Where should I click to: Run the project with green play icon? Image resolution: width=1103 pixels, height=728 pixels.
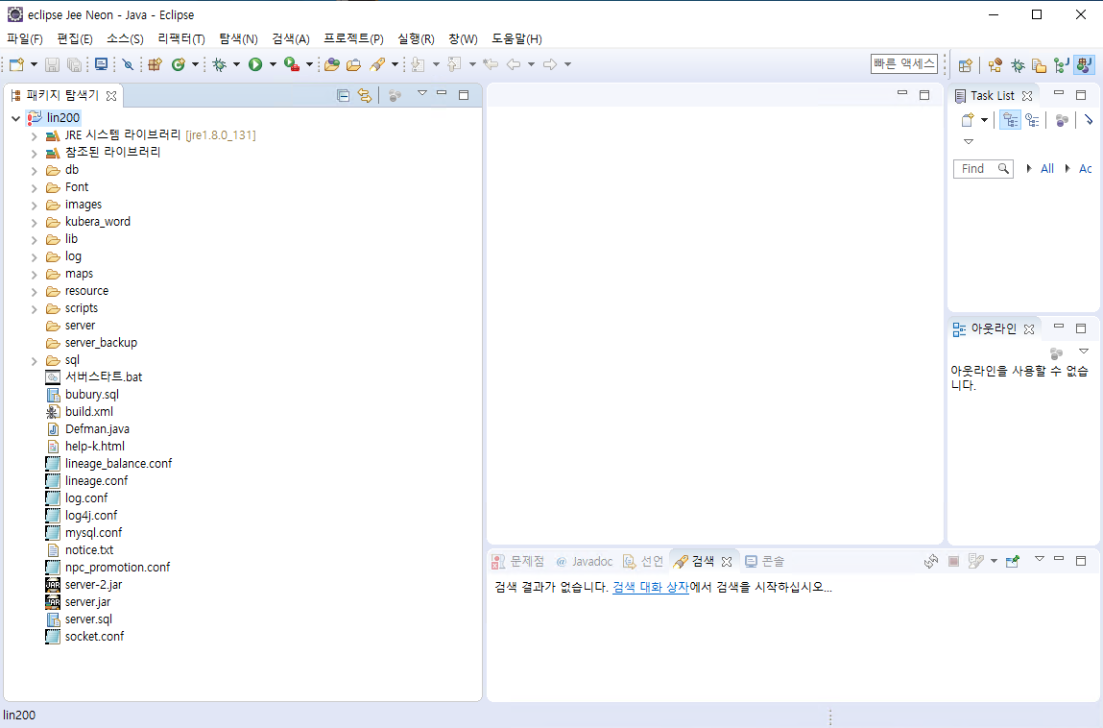tap(255, 64)
